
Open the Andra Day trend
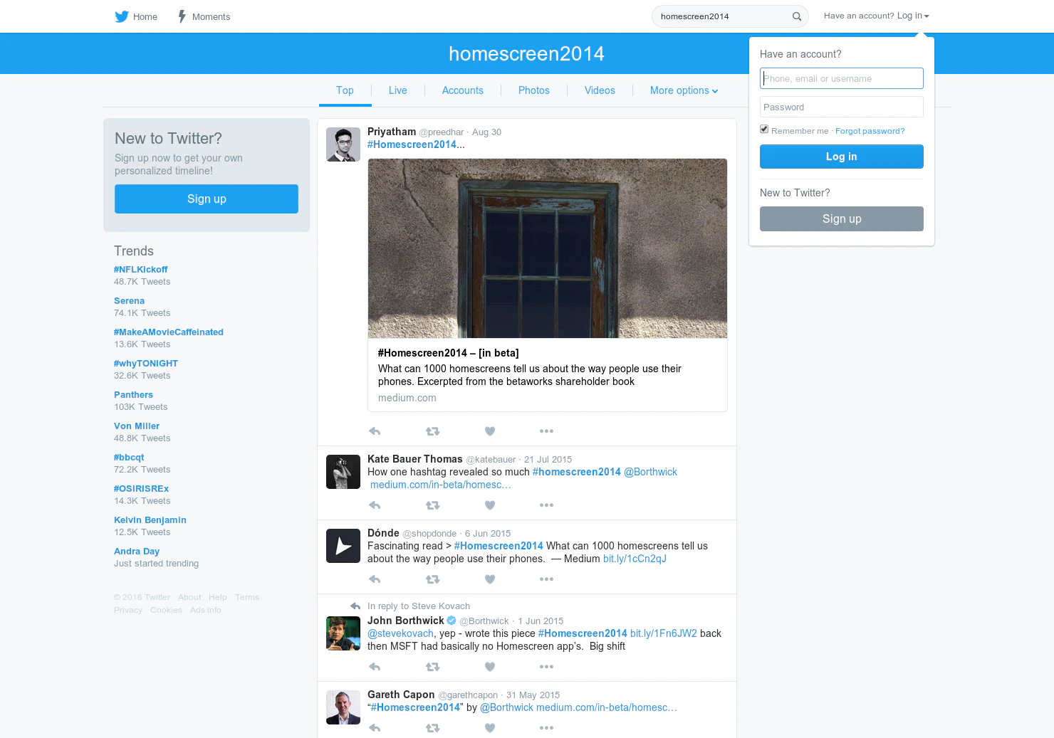click(137, 552)
